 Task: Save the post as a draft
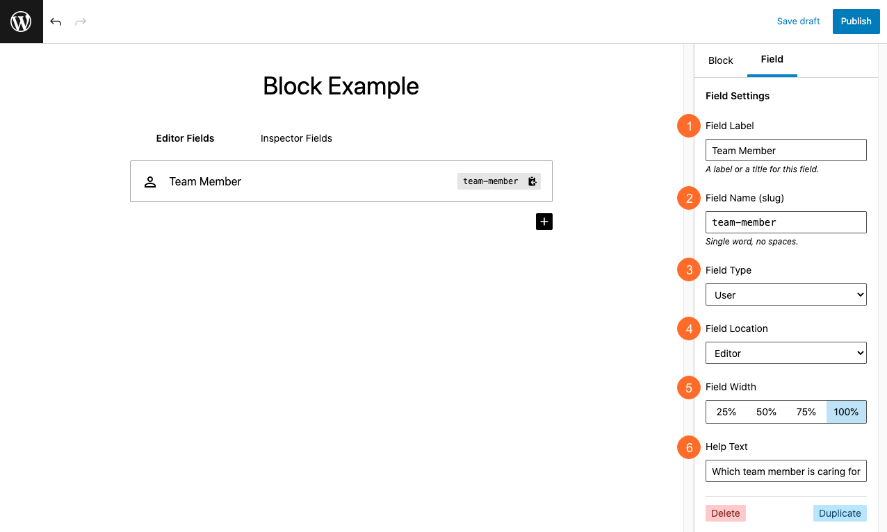pyautogui.click(x=798, y=22)
